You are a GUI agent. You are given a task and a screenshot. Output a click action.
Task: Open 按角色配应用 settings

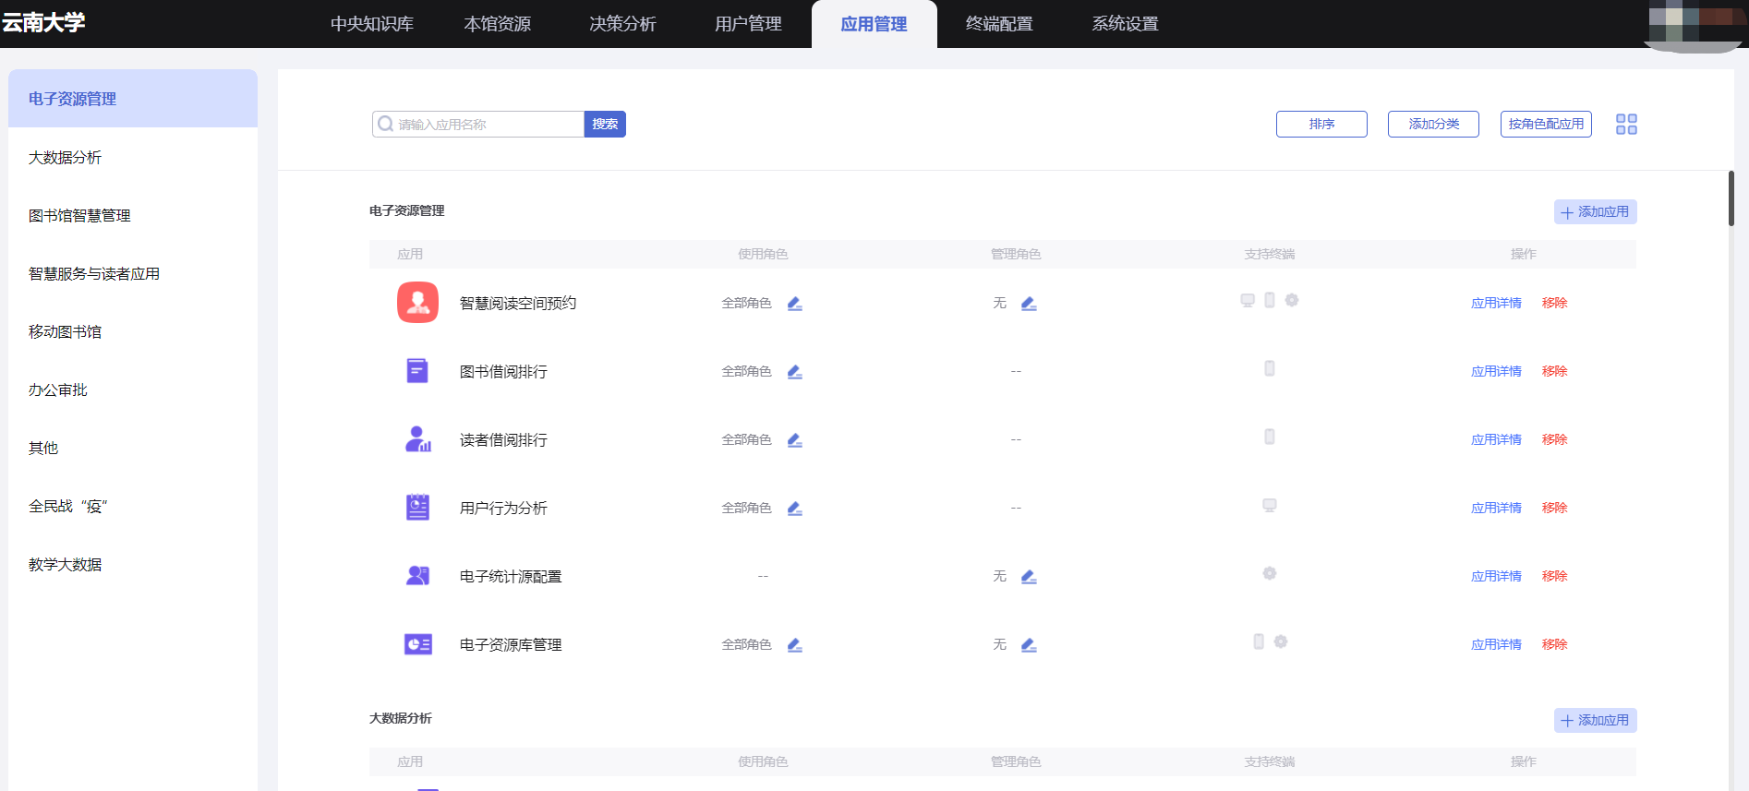[1546, 124]
